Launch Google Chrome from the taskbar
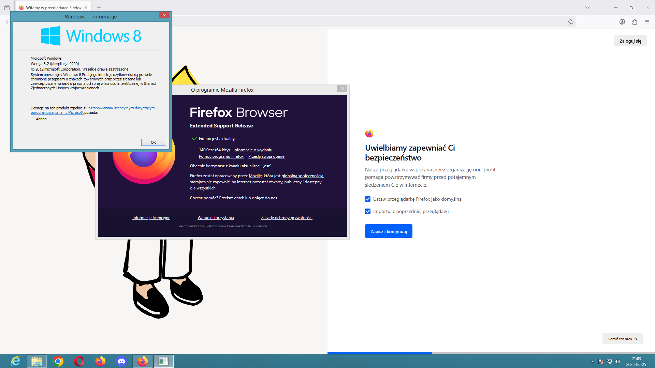This screenshot has width=655, height=368. pos(58,361)
